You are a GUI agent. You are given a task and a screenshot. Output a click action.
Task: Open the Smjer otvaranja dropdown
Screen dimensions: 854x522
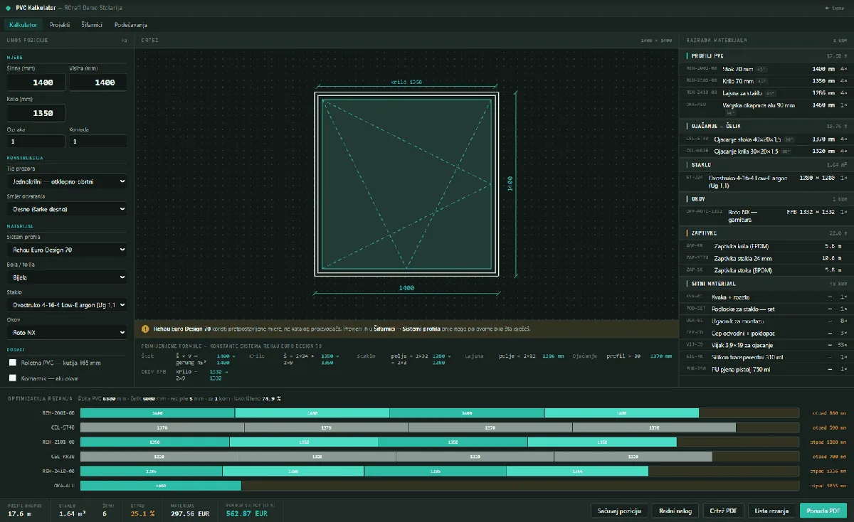pyautogui.click(x=68, y=209)
